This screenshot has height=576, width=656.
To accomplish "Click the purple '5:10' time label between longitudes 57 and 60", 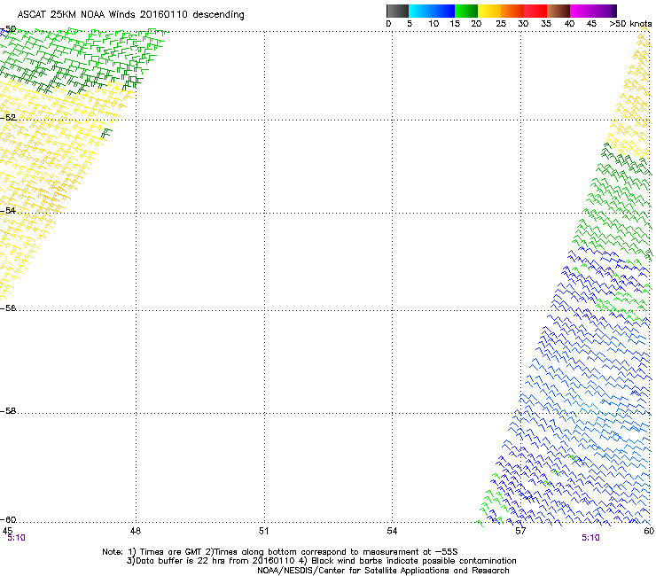I will tap(590, 538).
